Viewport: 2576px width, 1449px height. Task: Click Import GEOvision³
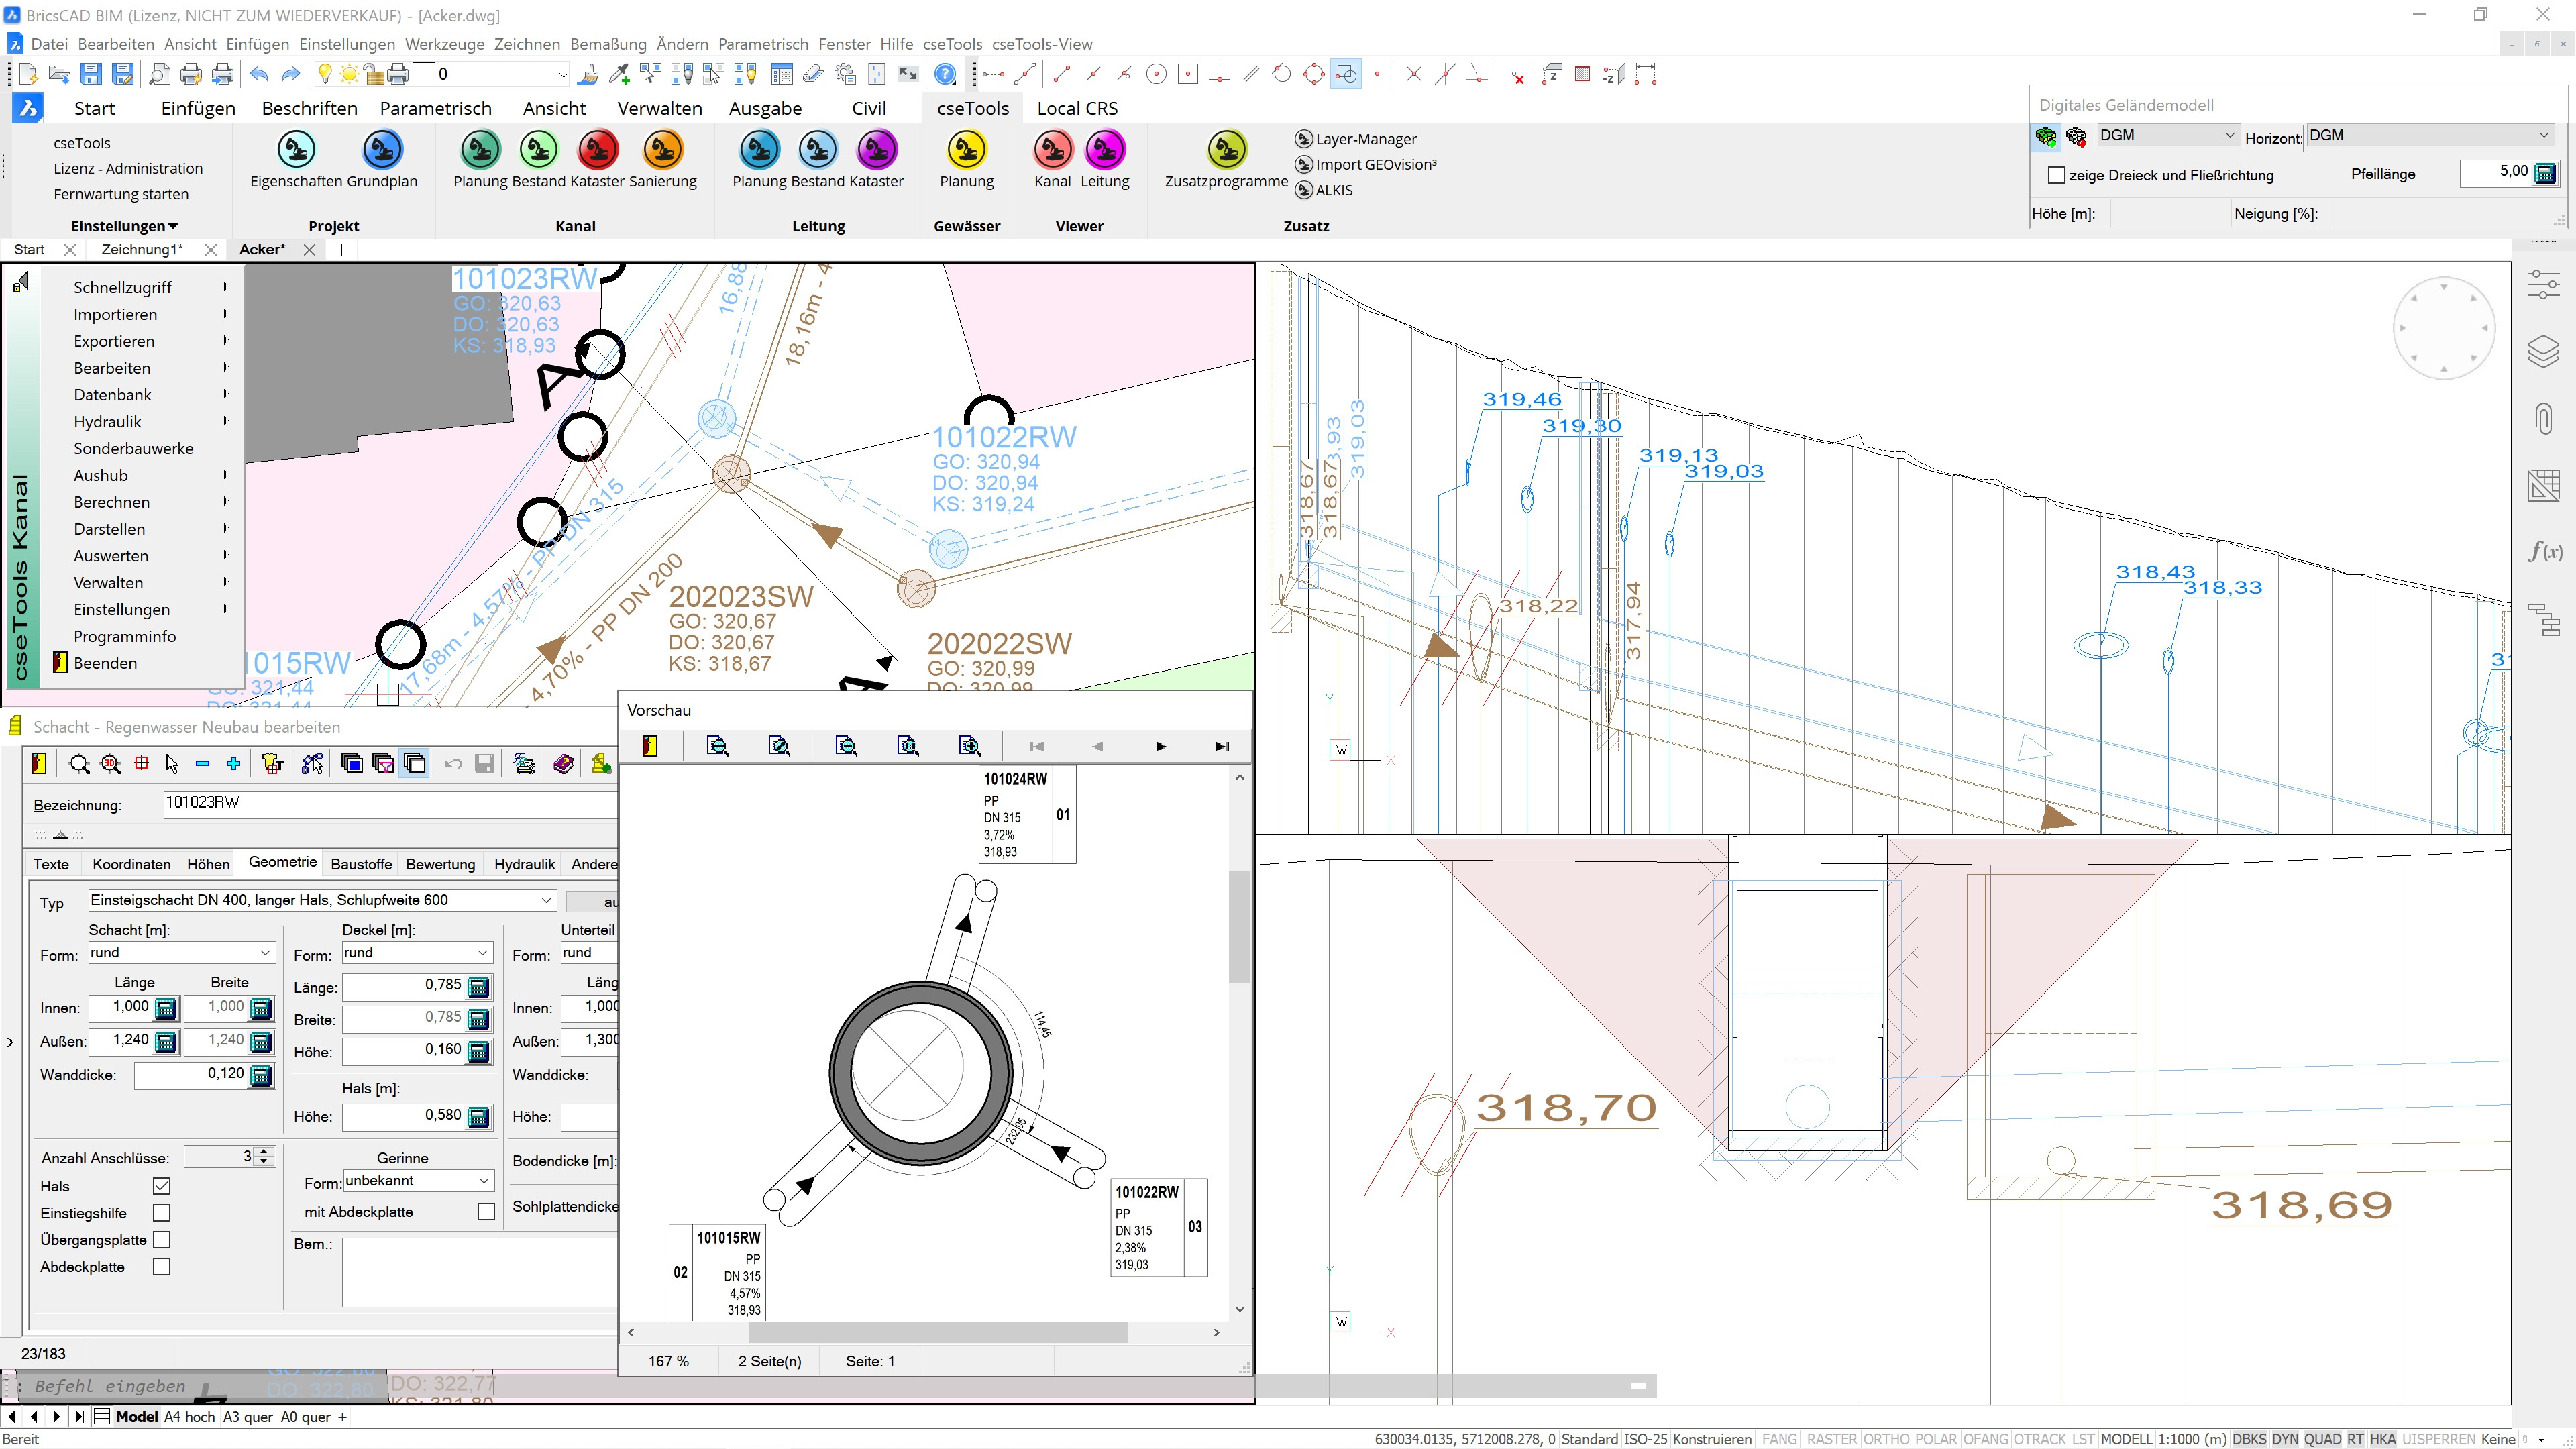[x=1366, y=165]
